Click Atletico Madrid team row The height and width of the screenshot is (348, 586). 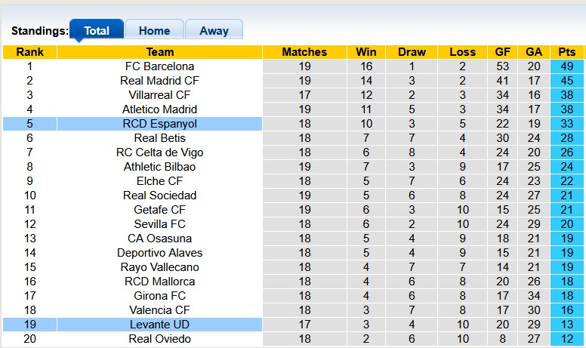(160, 109)
